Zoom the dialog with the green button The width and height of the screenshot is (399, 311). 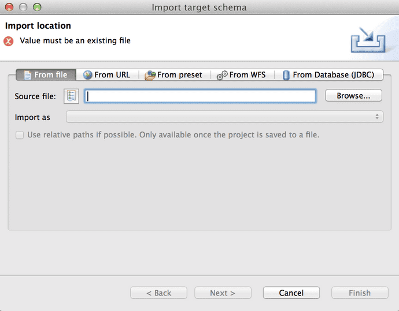click(x=36, y=8)
